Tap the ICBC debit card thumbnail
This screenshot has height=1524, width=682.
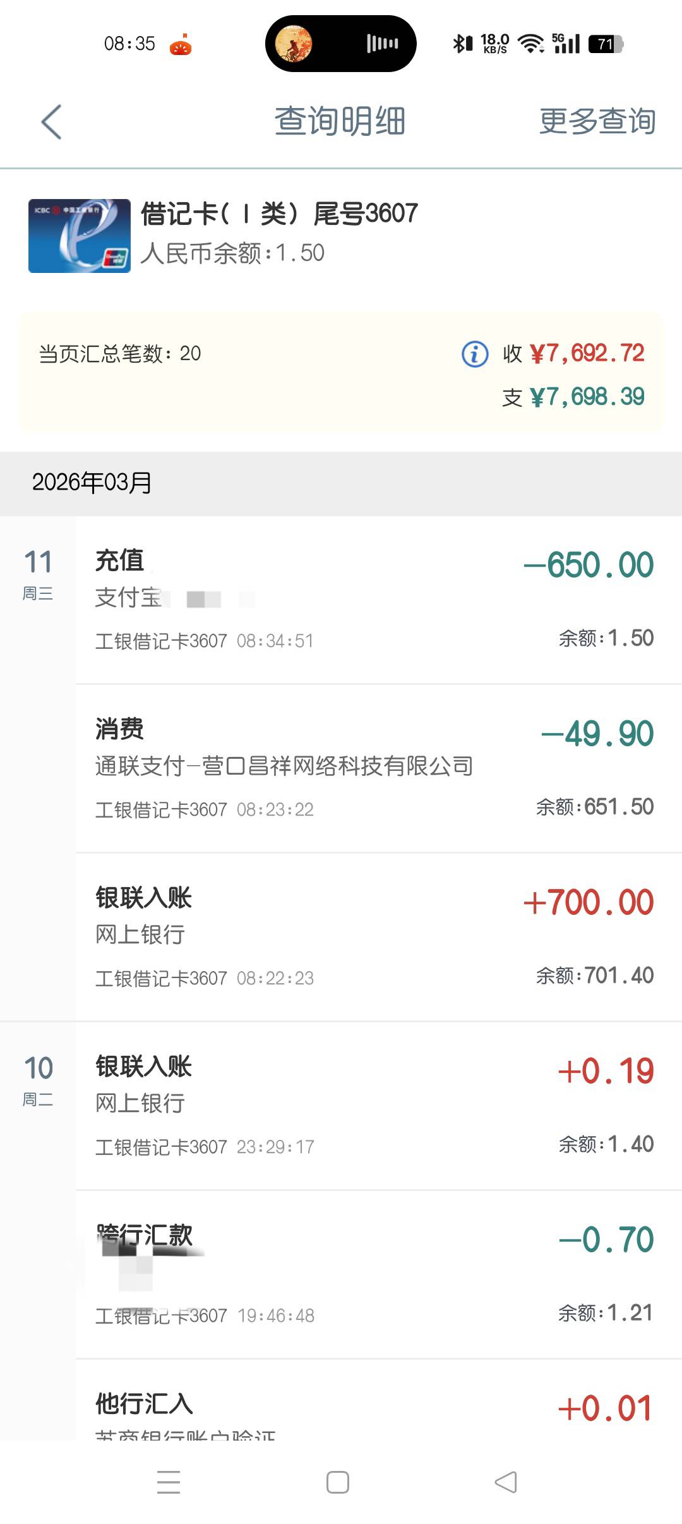point(80,236)
